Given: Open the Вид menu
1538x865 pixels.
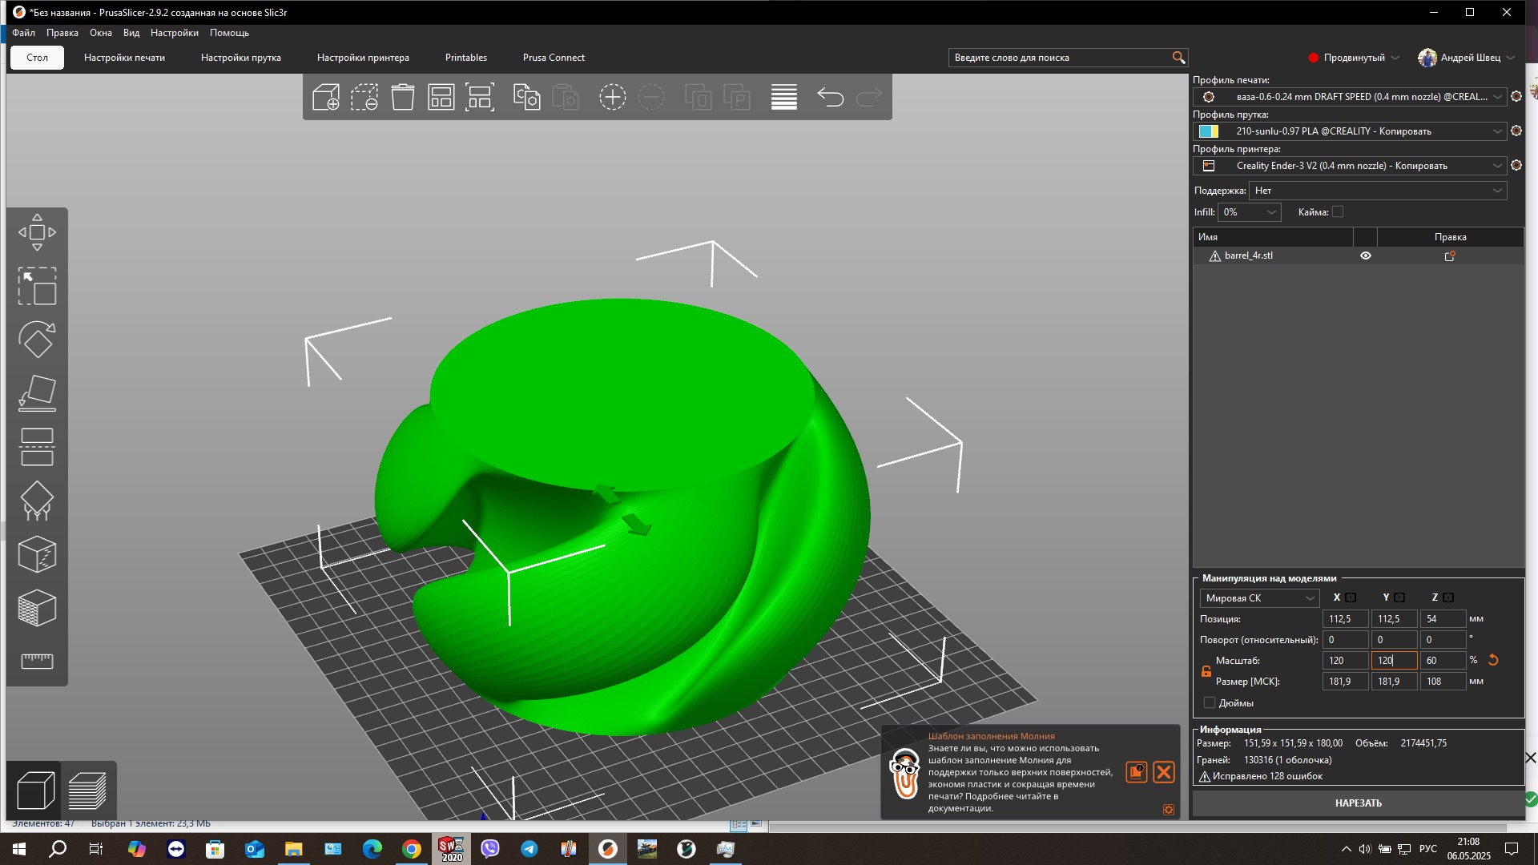Looking at the screenshot, I should pos(131,33).
